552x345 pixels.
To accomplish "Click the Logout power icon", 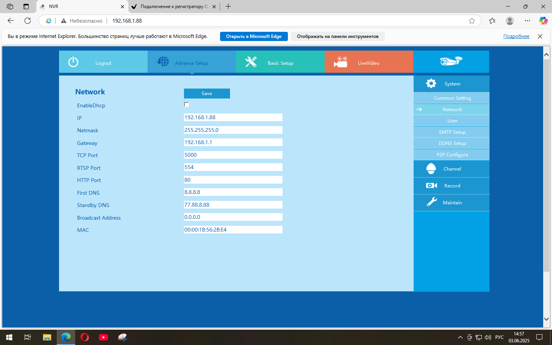I will click(73, 62).
